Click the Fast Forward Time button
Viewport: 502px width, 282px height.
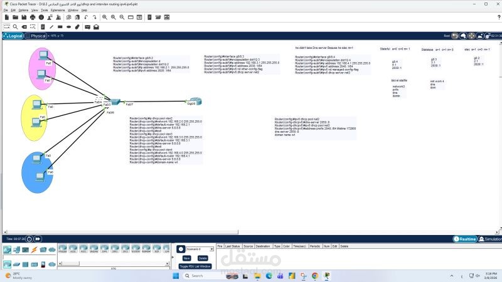(x=38, y=239)
